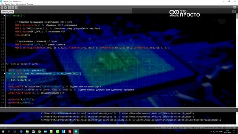Click the editor vertical scrollbar
Image resolution: width=238 pixels, height=134 pixels.
pyautogui.click(x=237, y=60)
